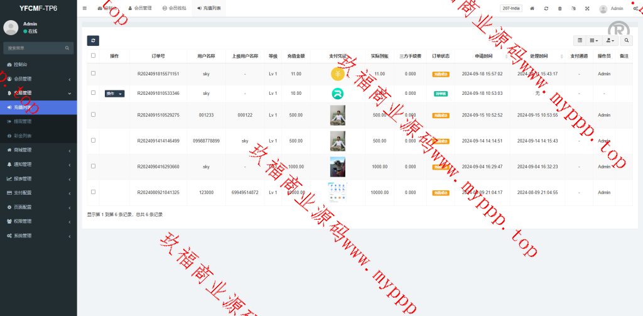The image size is (643, 316).
Task: Tick checkbox for order R2024091510529275
Action: click(94, 115)
